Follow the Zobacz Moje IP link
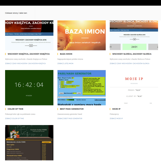 coord(116,119)
